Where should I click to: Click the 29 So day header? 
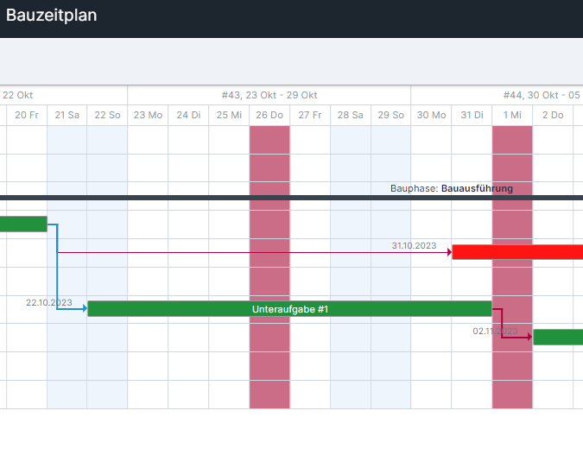(390, 115)
